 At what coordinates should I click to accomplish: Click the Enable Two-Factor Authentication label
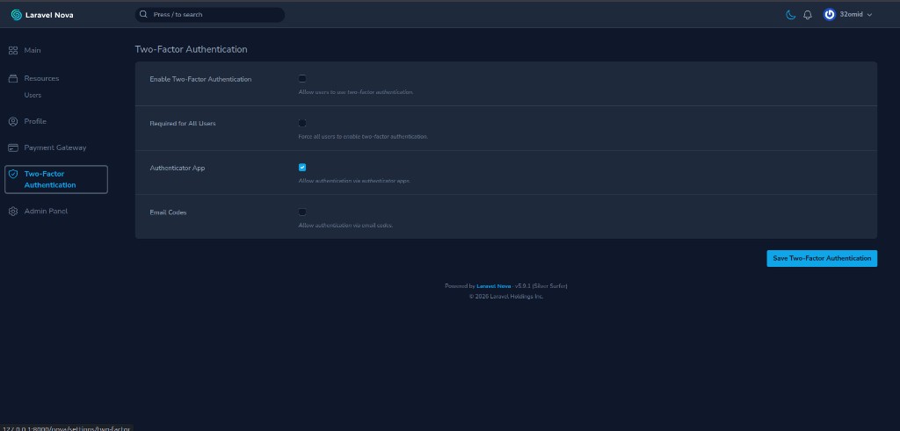(x=200, y=79)
